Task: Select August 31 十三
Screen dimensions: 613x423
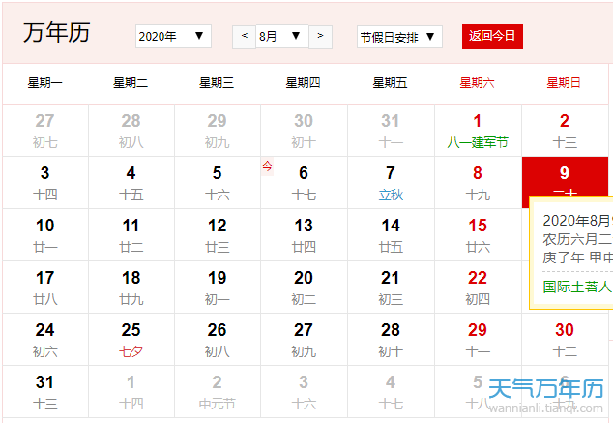Action: point(45,392)
